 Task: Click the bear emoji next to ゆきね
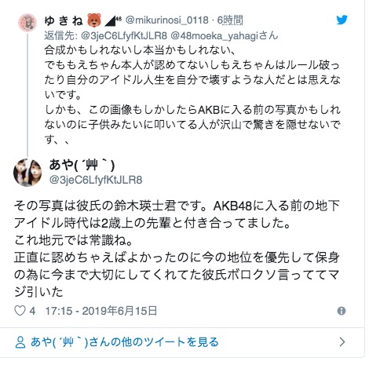pyautogui.click(x=94, y=20)
